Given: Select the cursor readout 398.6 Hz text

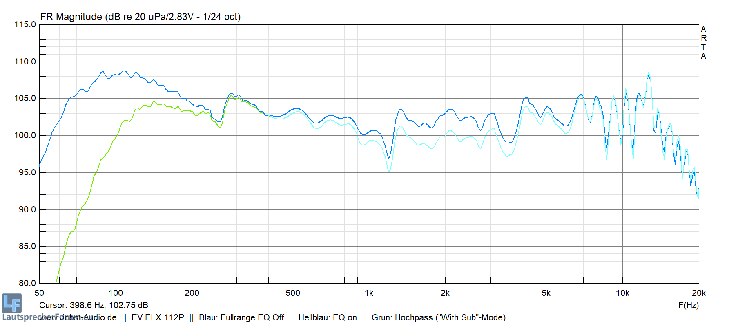Looking at the screenshot, I should 94,305.
